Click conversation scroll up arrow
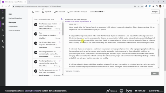Viewport: 166px width, 93px height. click(158, 25)
